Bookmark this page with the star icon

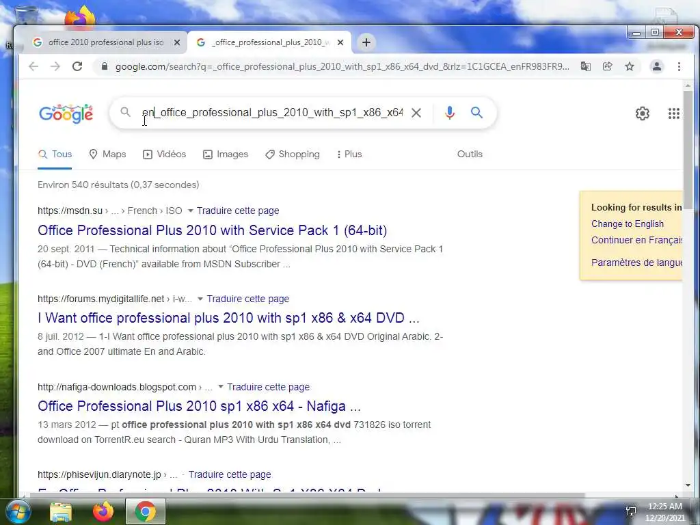point(630,66)
